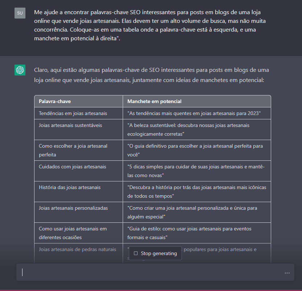Click the square stop icon
This screenshot has width=302, height=291.
coord(136,253)
